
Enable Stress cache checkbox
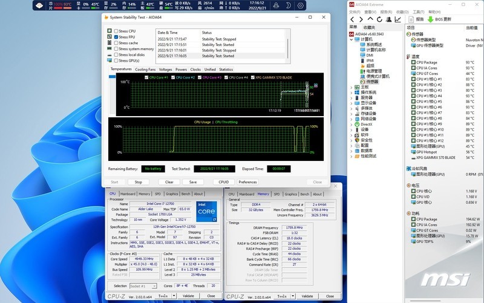[x=116, y=43]
